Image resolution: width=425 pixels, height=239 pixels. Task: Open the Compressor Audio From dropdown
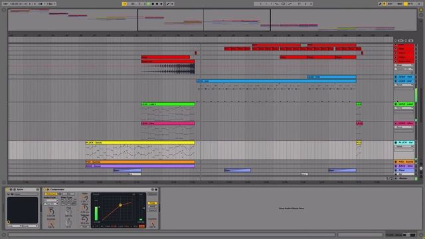(x=51, y=200)
